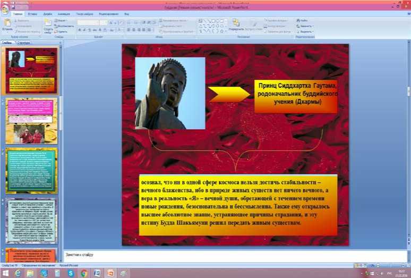Viewport: 411px width, 278px height.
Task: Click the Вставить paste icon
Action: coord(7,23)
